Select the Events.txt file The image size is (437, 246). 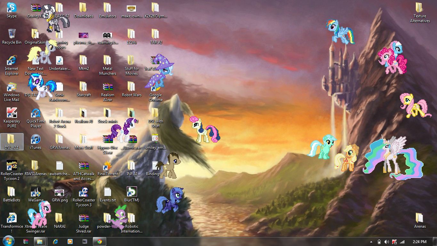108,194
